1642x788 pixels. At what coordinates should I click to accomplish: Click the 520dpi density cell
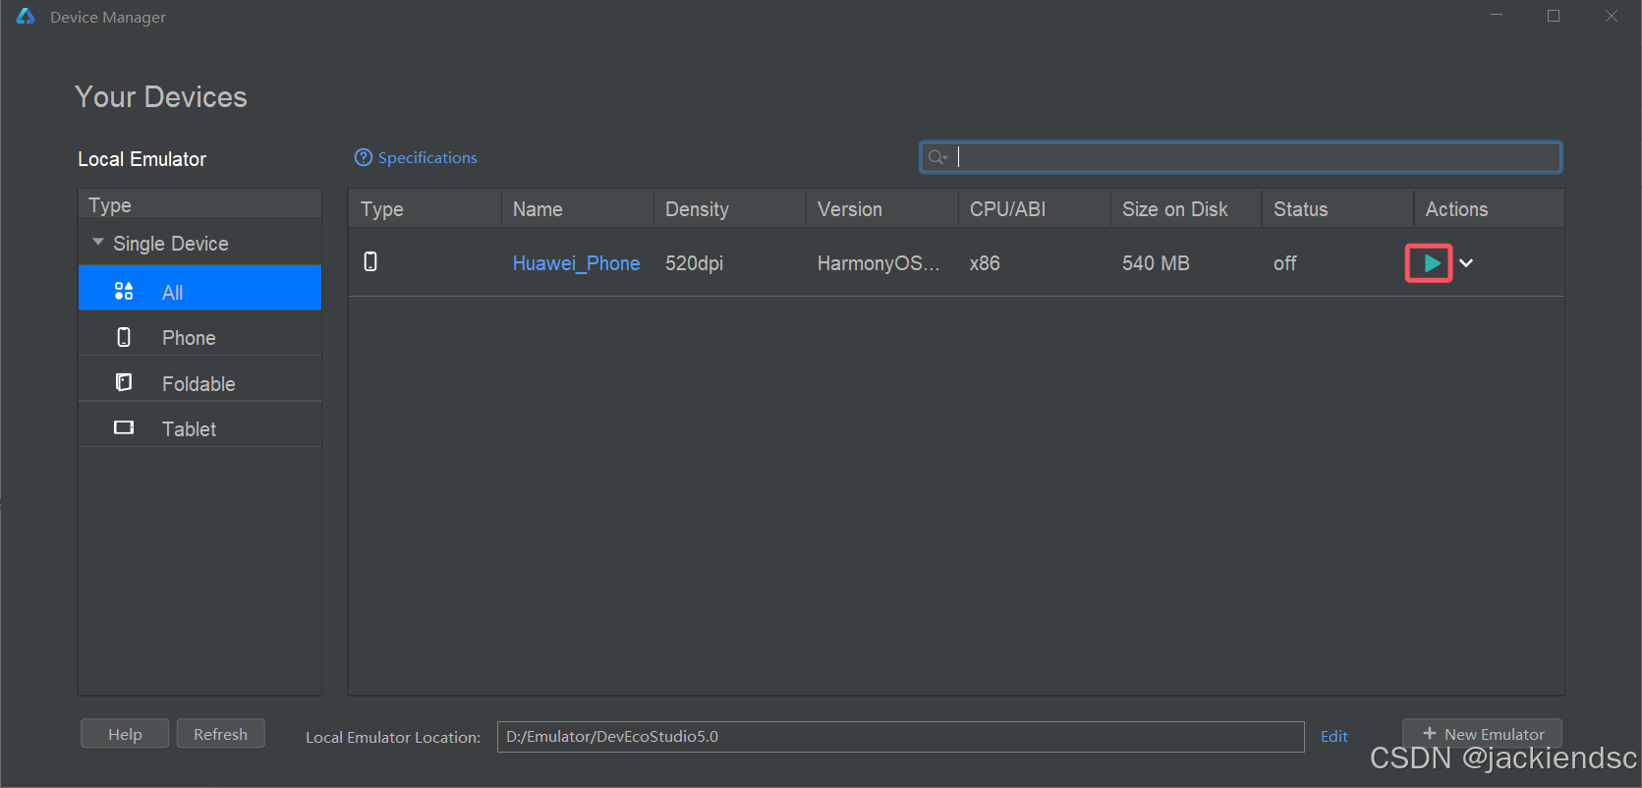pos(694,263)
